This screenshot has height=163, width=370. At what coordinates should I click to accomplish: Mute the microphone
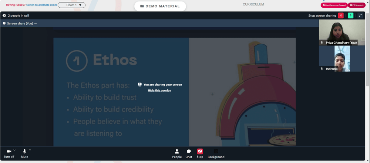(x=24, y=153)
